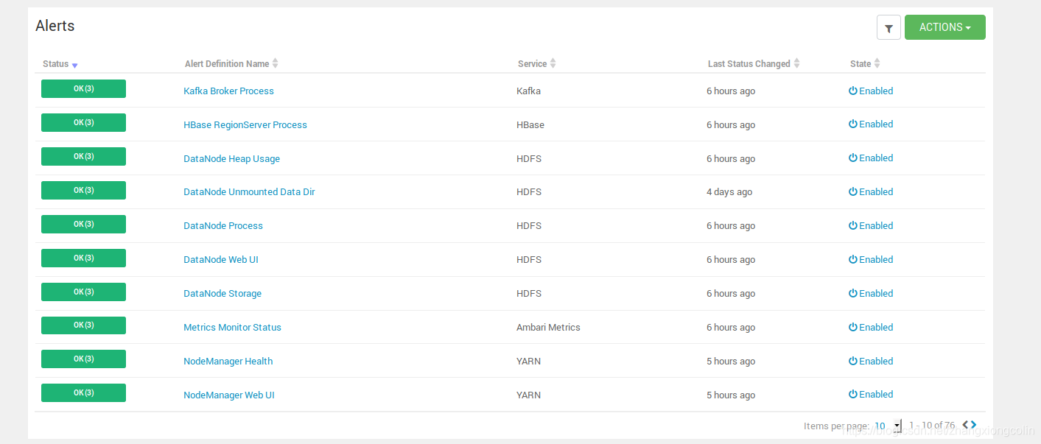Toggle Enabled state for NodeManager Web UI
Screen dimensions: 1041x444
coord(871,395)
